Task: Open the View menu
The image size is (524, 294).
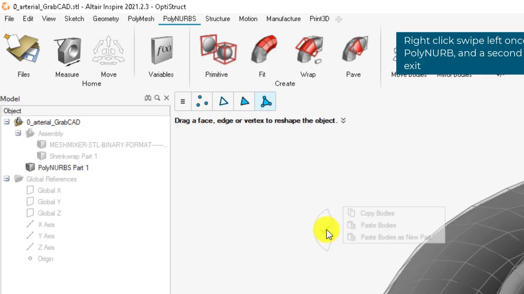Action: click(49, 19)
